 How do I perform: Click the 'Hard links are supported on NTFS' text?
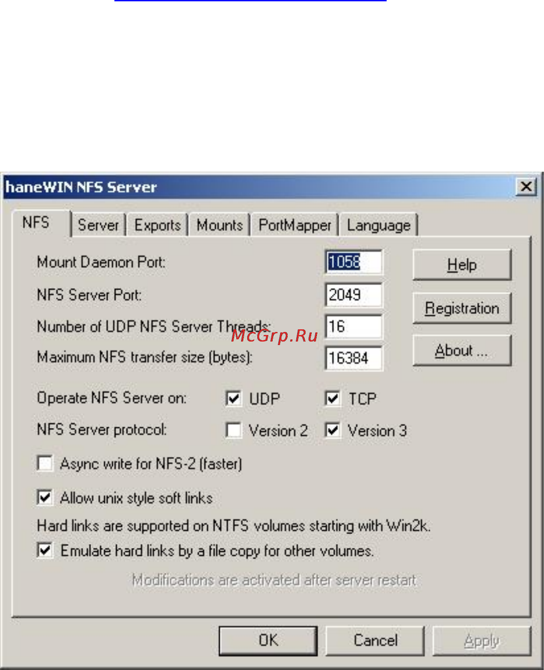(234, 525)
